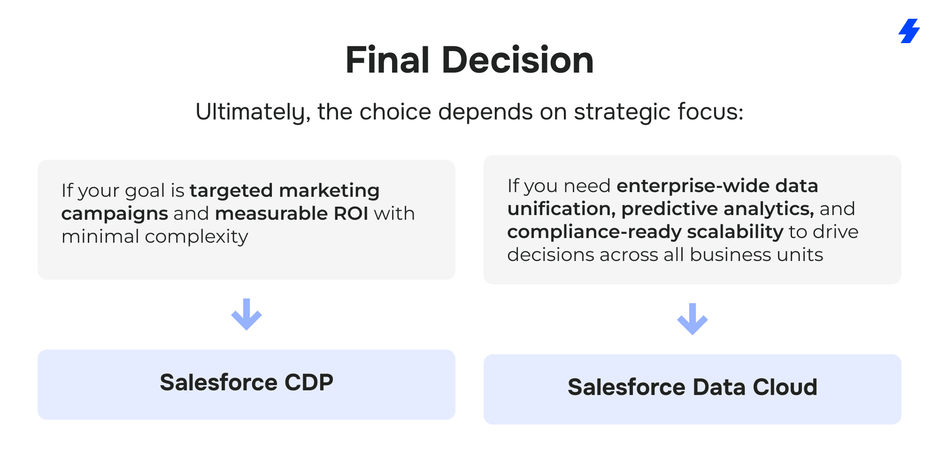
Task: Click "decisions across all business units" text
Action: click(x=665, y=255)
